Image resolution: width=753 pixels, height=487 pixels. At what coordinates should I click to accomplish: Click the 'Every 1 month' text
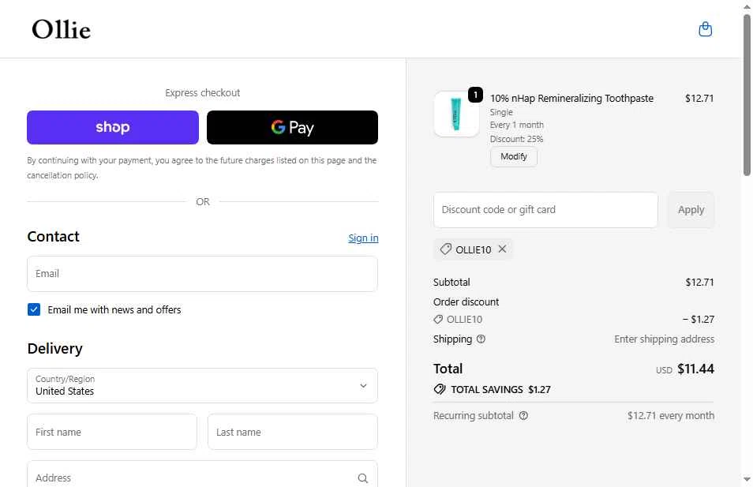(x=517, y=125)
